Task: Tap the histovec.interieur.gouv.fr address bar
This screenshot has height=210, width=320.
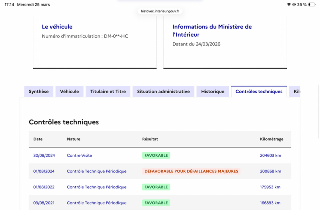Action: tap(160, 11)
